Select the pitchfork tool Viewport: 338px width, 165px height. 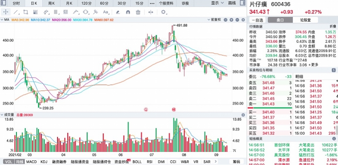click(95, 12)
